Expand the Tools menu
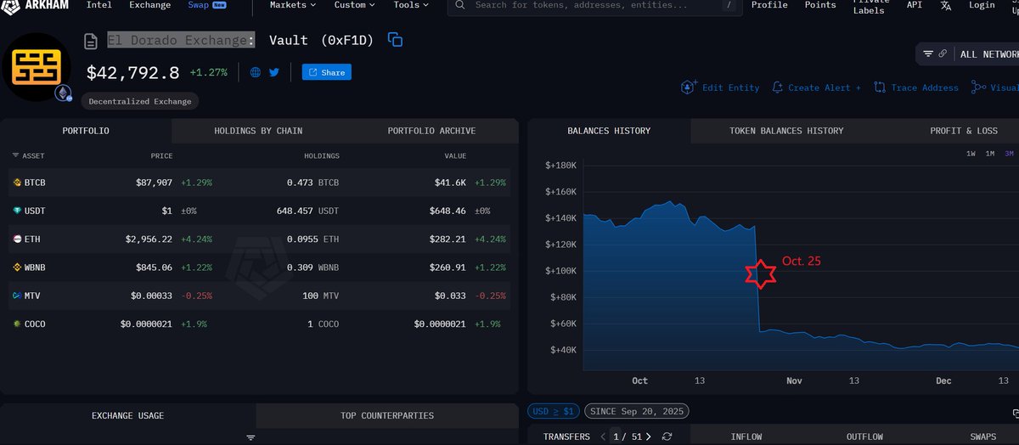 click(x=413, y=5)
